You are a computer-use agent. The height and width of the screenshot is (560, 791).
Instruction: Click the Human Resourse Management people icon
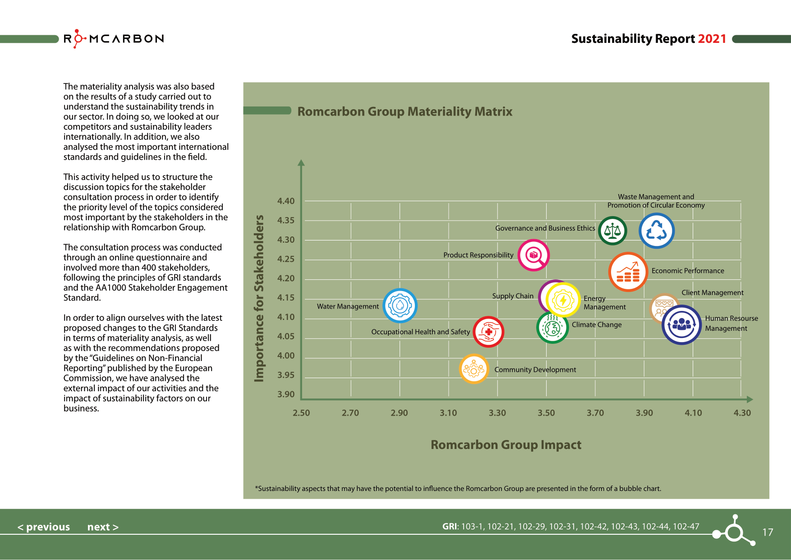682,324
